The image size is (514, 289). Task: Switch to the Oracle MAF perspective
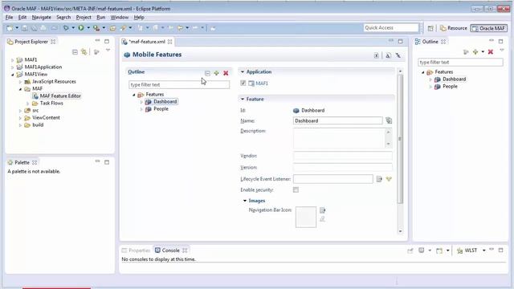488,28
